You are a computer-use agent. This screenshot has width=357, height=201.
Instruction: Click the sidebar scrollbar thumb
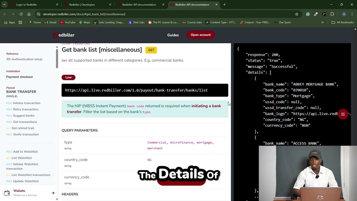click(x=57, y=58)
